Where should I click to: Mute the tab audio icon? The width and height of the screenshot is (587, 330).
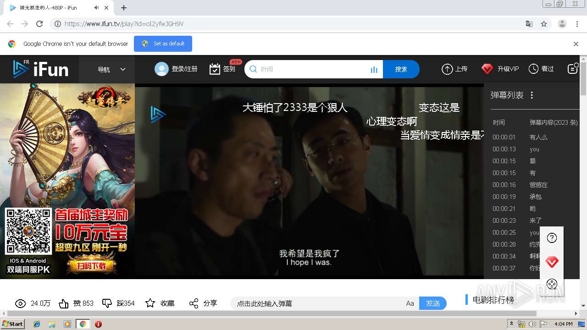(97, 8)
